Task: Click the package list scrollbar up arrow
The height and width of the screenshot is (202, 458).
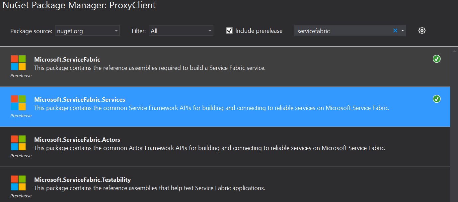Action: click(454, 51)
